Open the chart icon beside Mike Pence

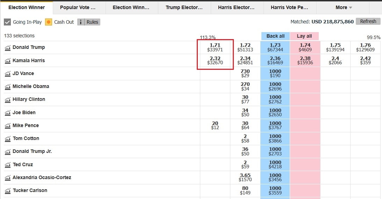(x=8, y=126)
